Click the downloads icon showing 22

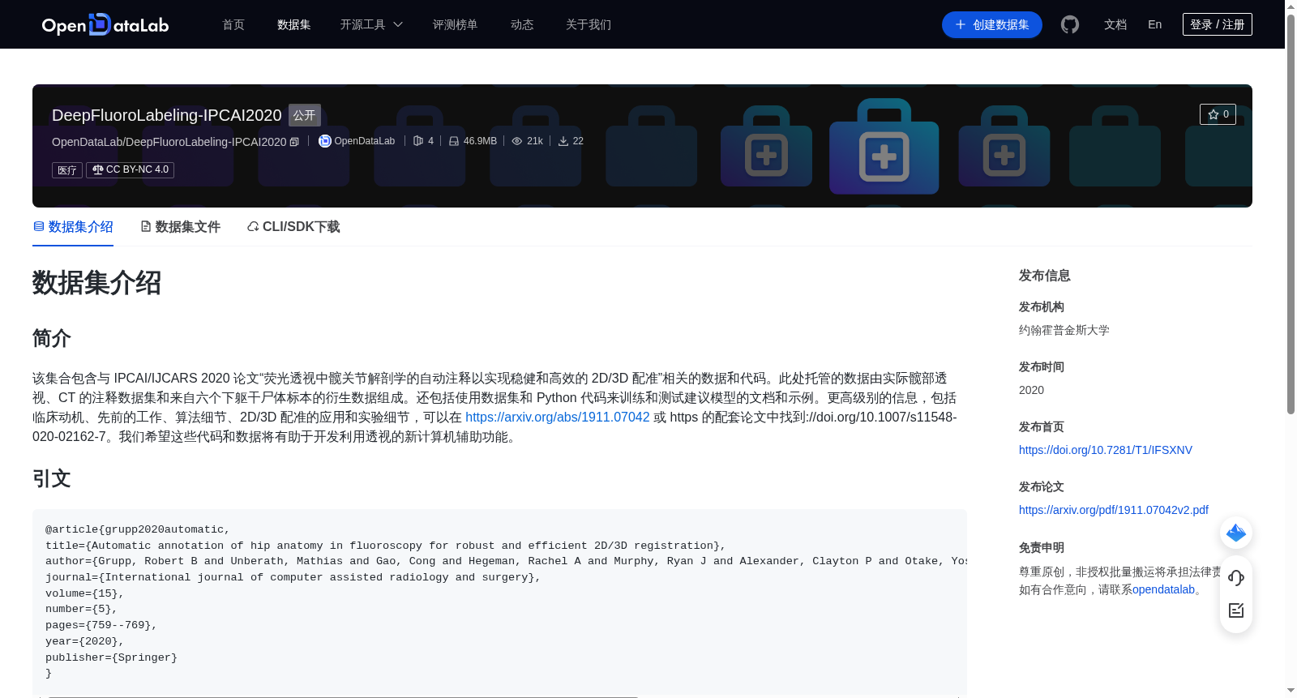tap(563, 141)
